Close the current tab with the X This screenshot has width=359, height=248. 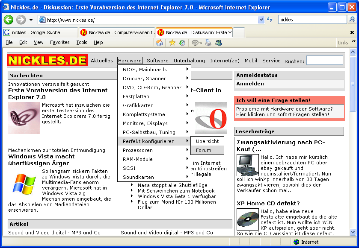(x=352, y=32)
